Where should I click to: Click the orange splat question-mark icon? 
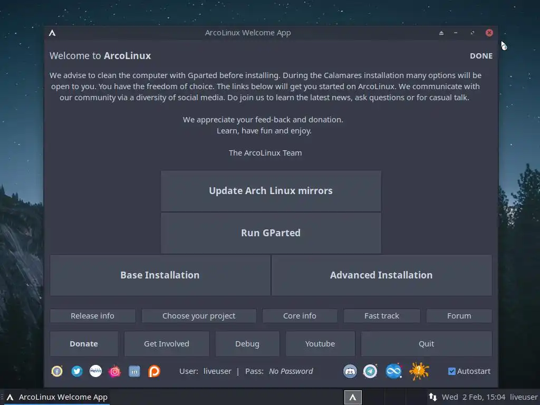[x=419, y=371]
